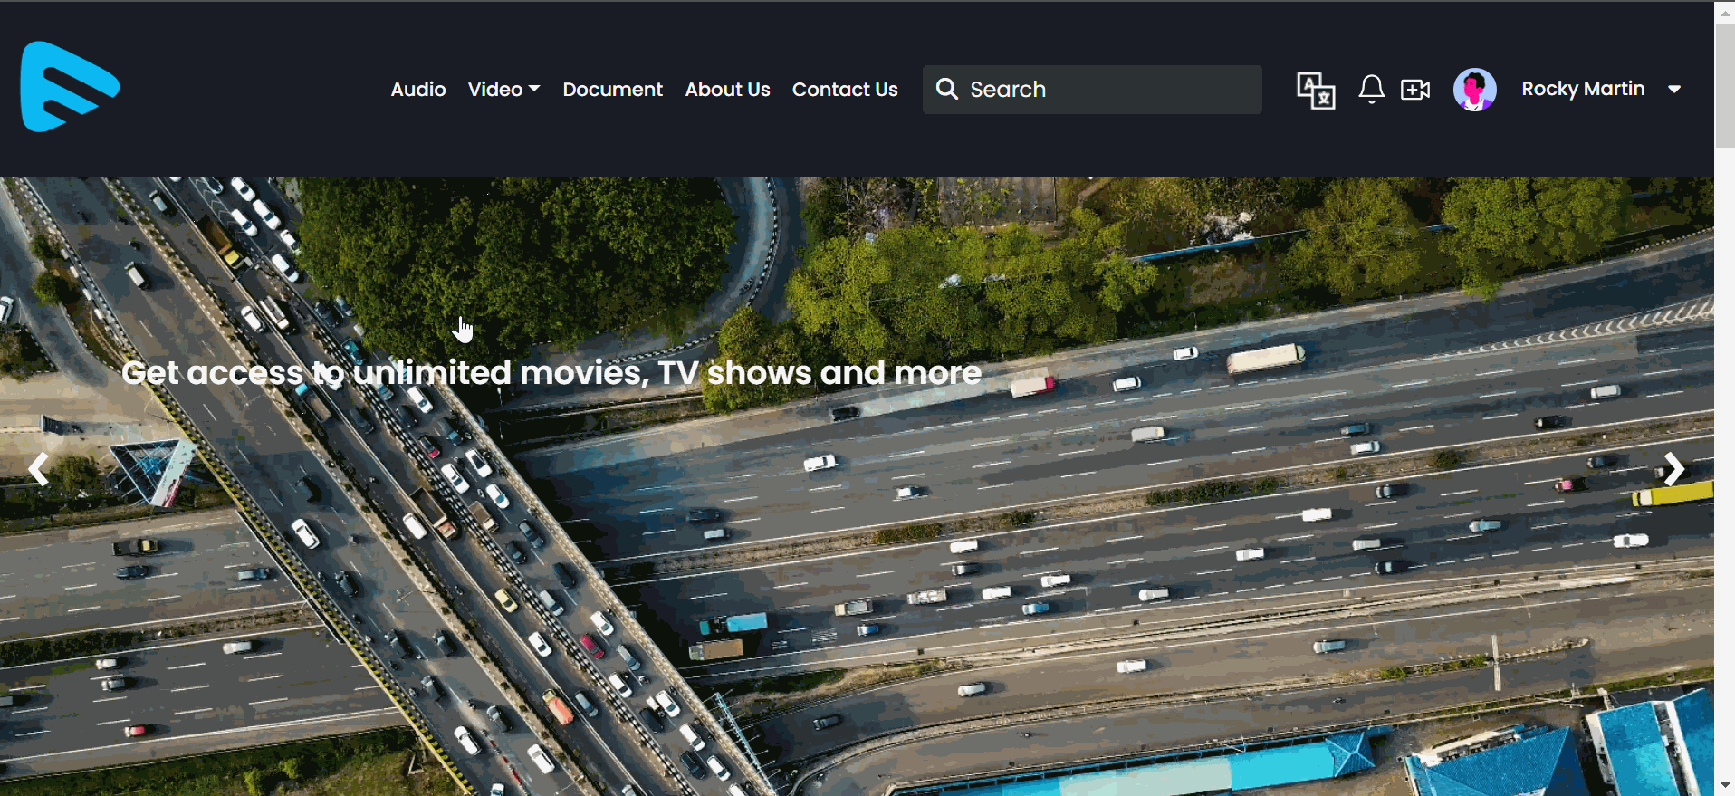Screen dimensions: 1735x796
Task: Open the Video menu
Action: click(x=495, y=90)
